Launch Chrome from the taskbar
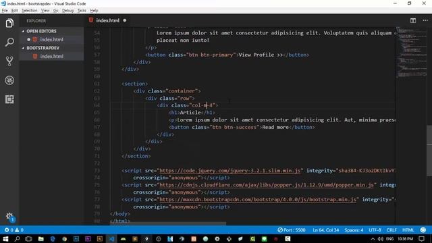The height and width of the screenshot is (243, 432). point(64,239)
